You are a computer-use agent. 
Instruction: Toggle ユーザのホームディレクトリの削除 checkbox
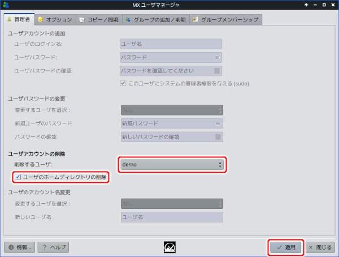(x=19, y=177)
